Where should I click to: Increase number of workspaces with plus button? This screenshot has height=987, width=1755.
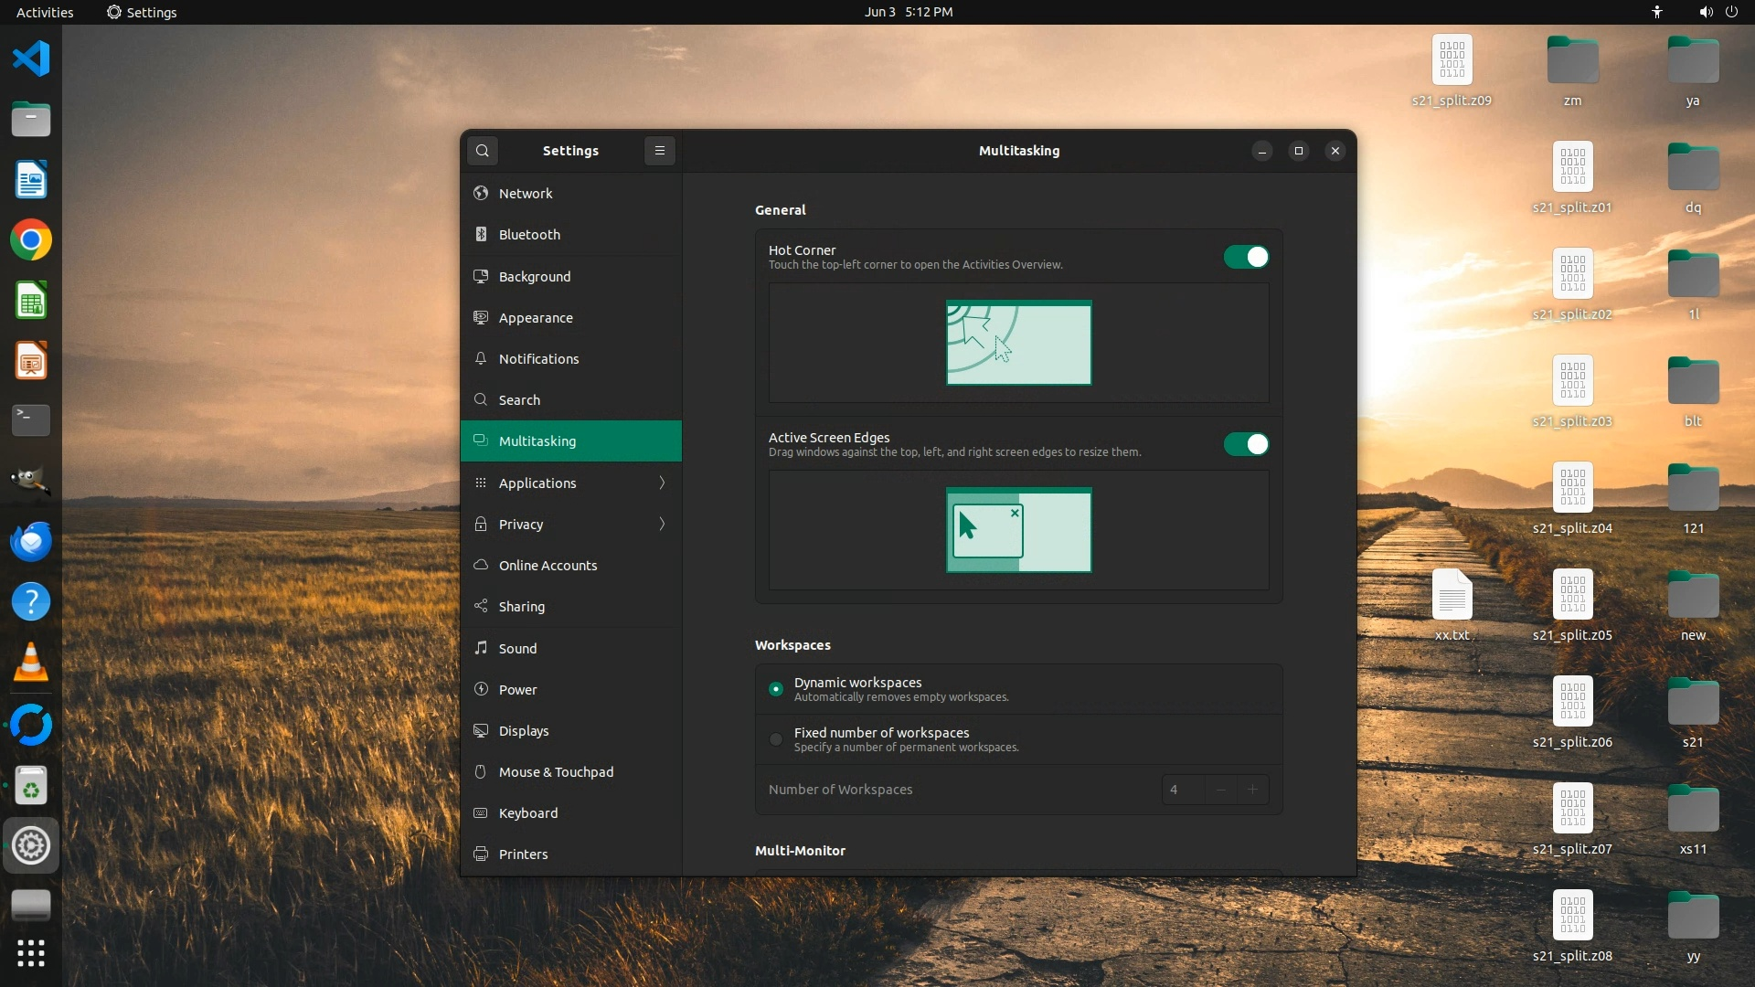[1253, 790]
